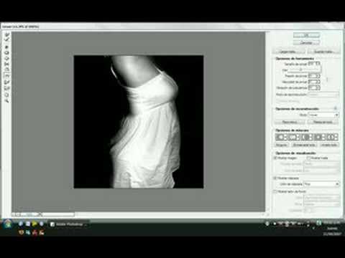The image size is (345, 258).
Task: Click the first mask option icon
Action: [x=281, y=137]
